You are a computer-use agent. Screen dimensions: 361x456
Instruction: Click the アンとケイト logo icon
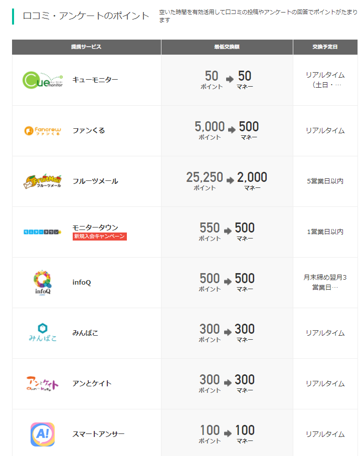click(43, 383)
